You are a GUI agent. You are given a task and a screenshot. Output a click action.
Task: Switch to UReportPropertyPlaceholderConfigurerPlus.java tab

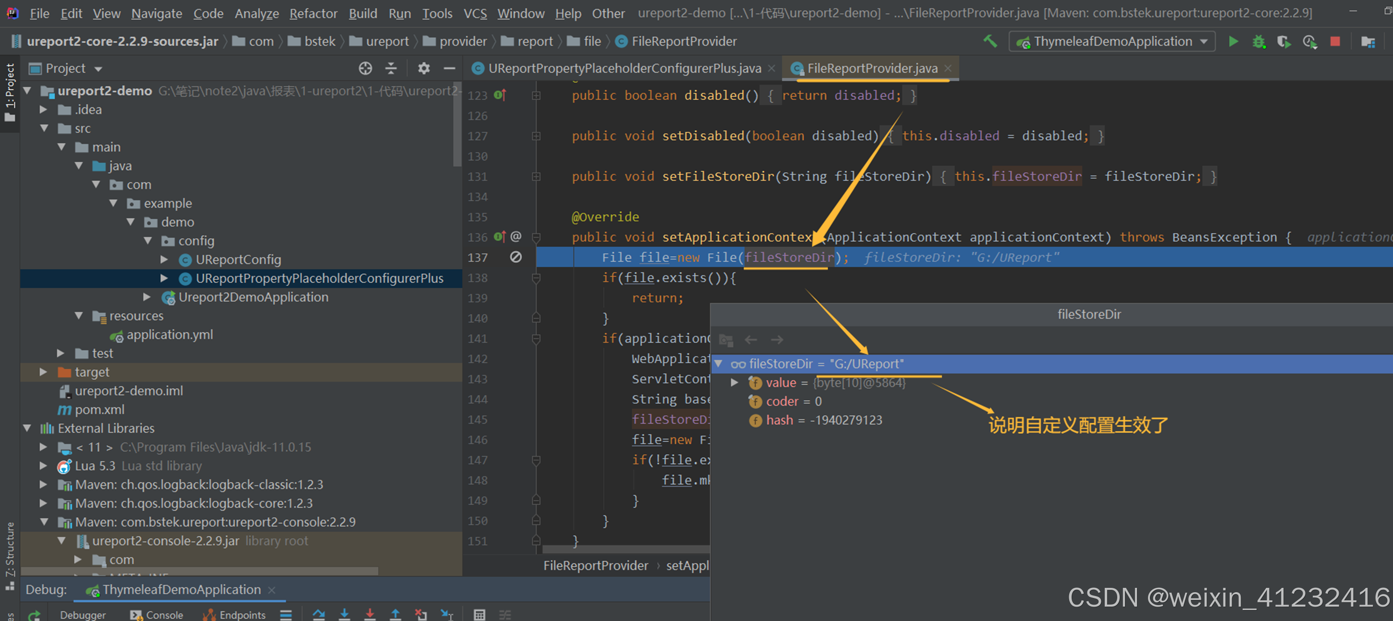click(623, 68)
